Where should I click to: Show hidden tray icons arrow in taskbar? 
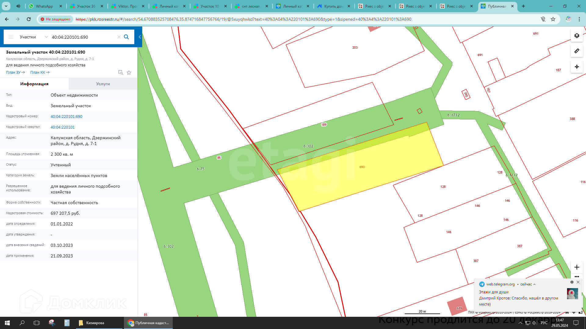(x=520, y=323)
